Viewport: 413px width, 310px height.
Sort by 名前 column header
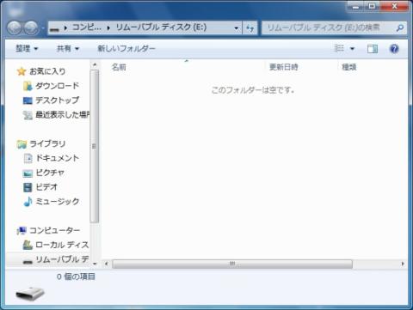coord(119,67)
